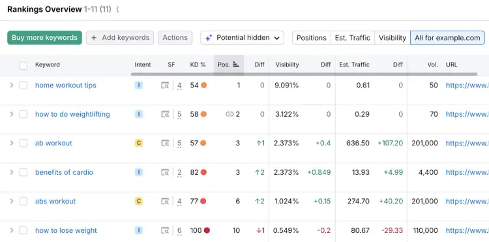Sort by the Visibility column header
Viewport: 489px width, 242px height.
tap(287, 65)
